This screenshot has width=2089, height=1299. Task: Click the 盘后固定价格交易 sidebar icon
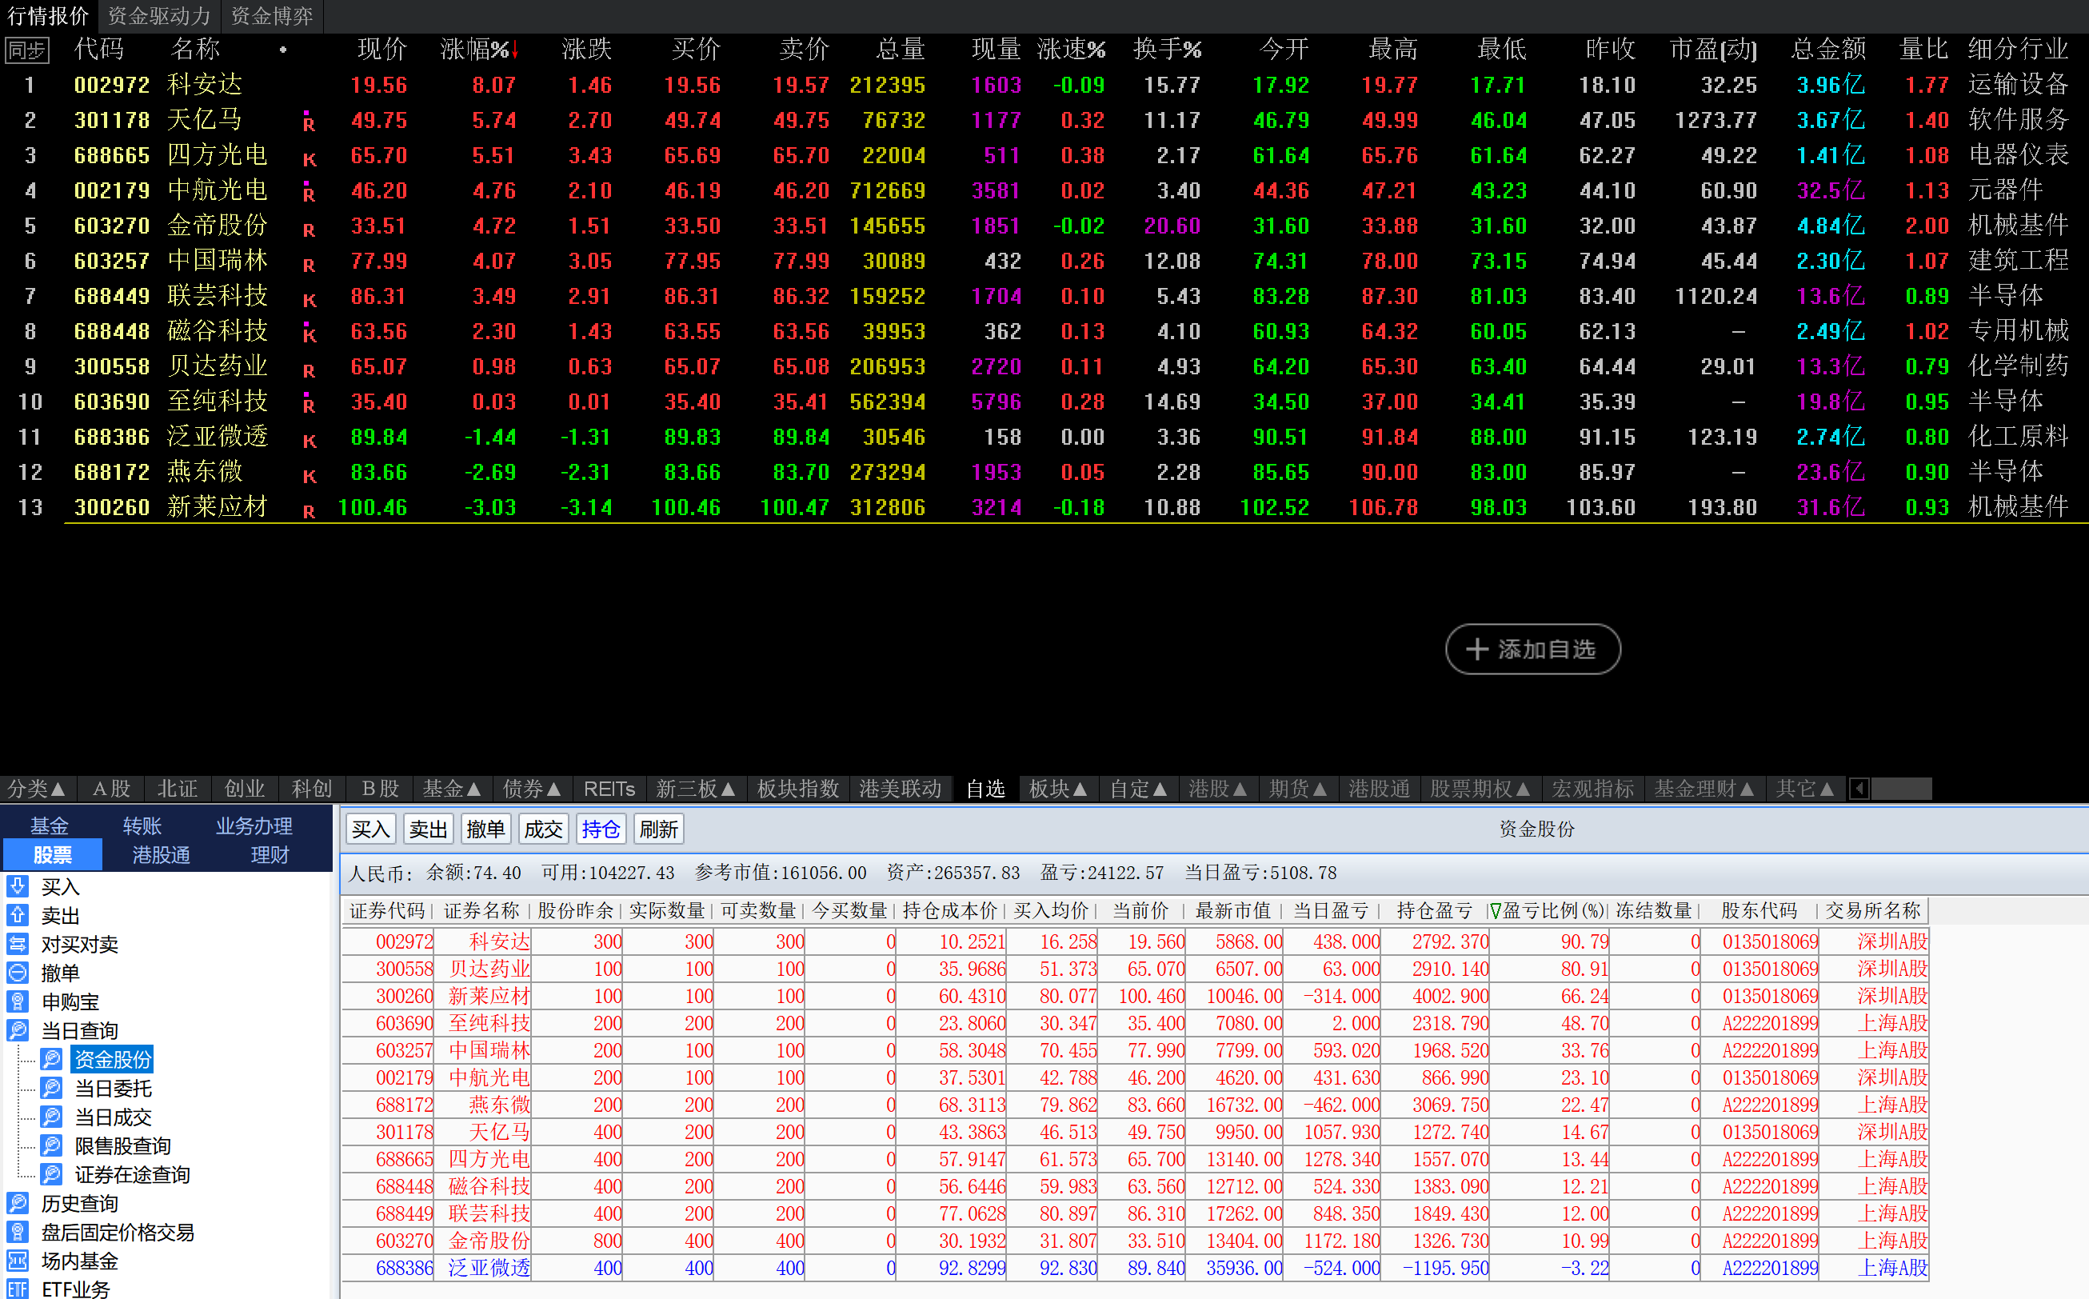tap(17, 1231)
